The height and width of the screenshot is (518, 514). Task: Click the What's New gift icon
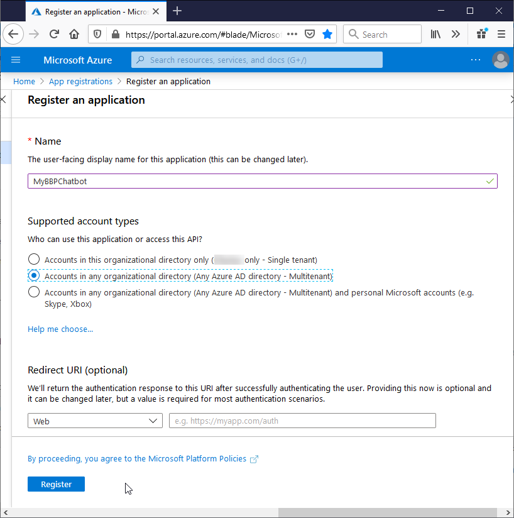[482, 34]
